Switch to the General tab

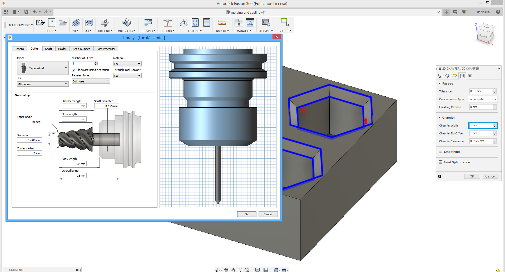19,49
